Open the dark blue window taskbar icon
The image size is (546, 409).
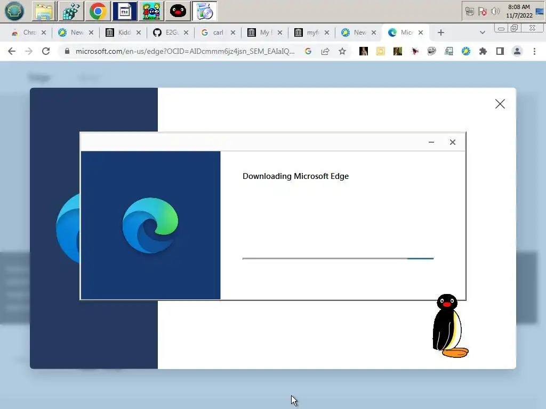(124, 11)
